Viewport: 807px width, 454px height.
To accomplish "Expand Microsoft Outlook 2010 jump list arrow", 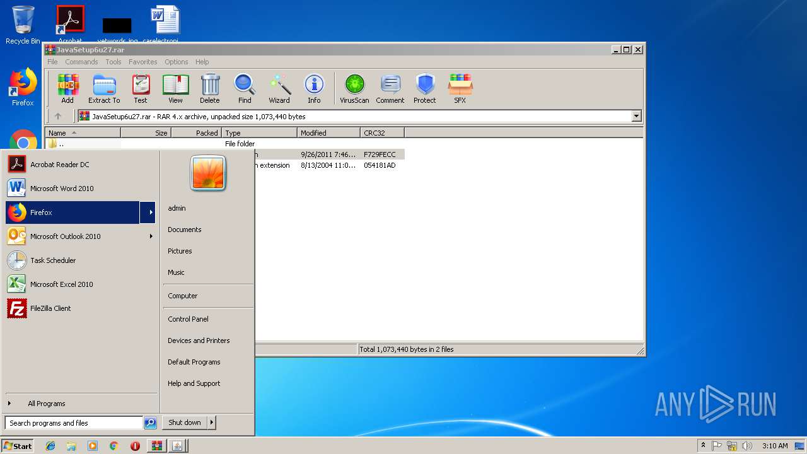I will (151, 236).
